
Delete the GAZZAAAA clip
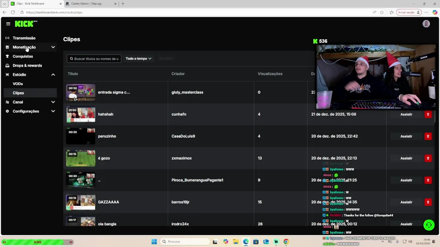[428, 202]
